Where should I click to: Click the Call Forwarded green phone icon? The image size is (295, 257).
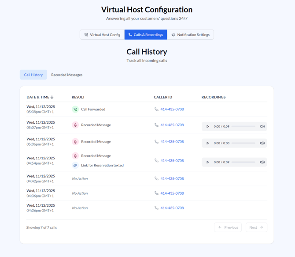75,110
